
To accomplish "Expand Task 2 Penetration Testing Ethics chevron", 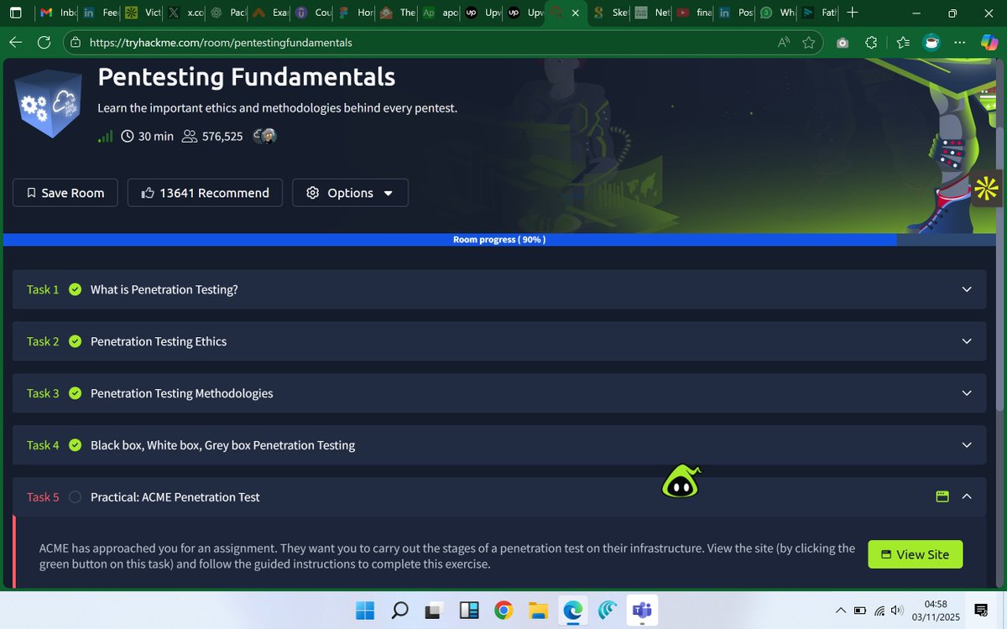I will tap(967, 341).
